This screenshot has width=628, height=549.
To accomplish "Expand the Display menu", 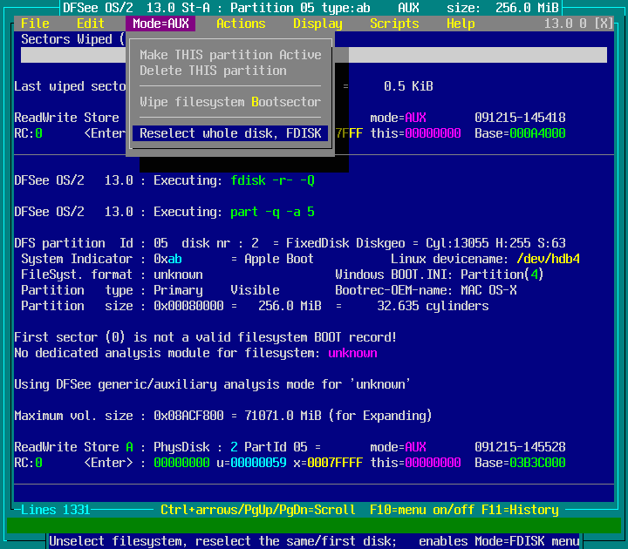I will pyautogui.click(x=317, y=24).
